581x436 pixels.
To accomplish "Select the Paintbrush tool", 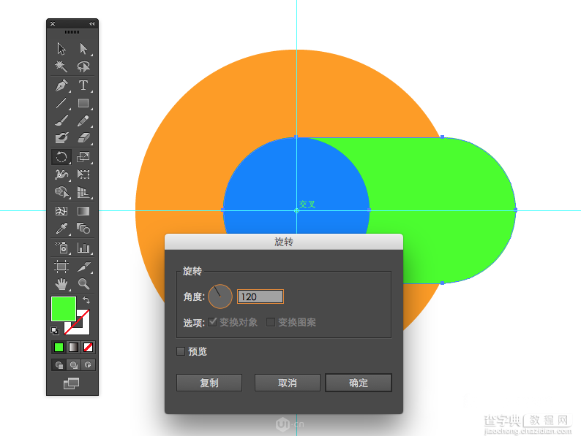I will [61, 121].
